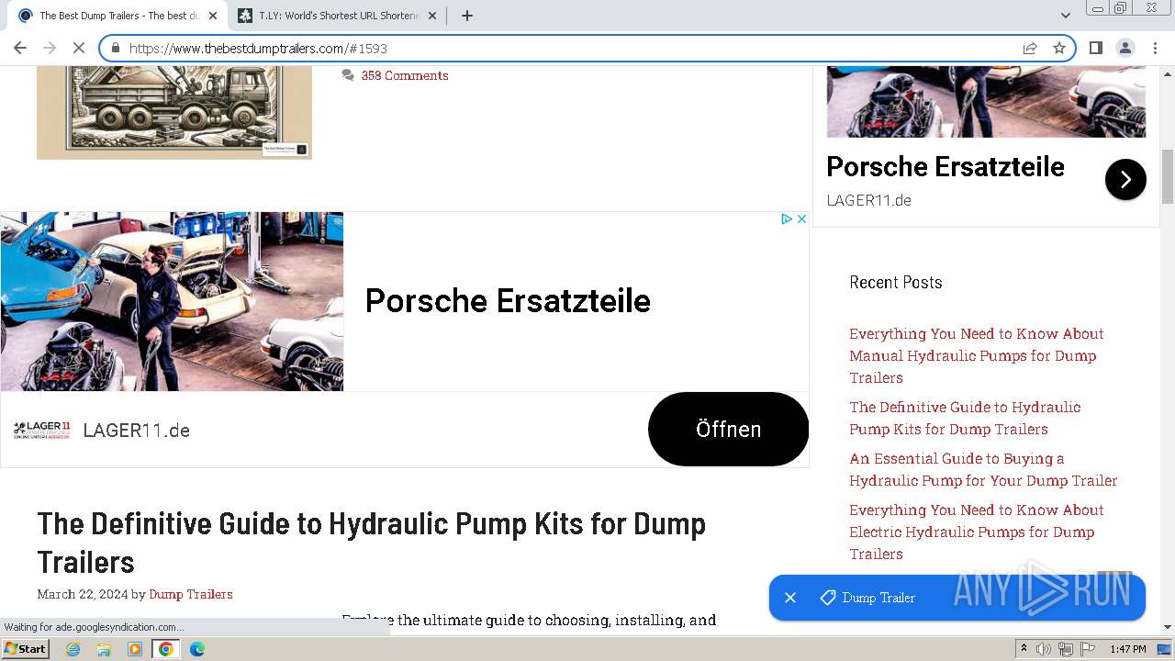Open Manual Hydraulic Pumps recent post
1175x661 pixels.
pyautogui.click(x=977, y=355)
